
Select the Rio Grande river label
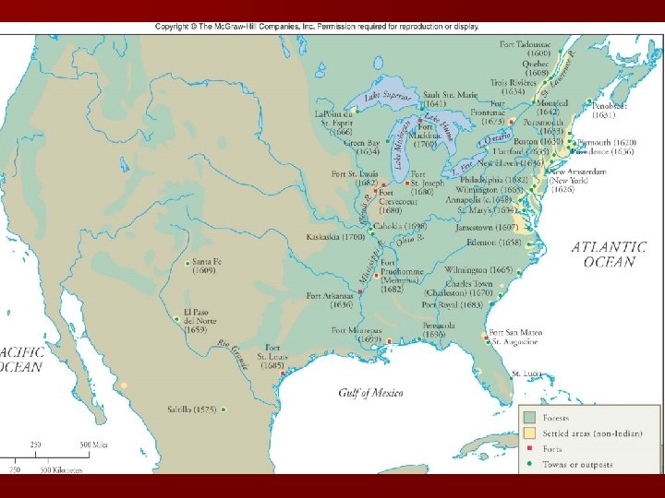(234, 353)
